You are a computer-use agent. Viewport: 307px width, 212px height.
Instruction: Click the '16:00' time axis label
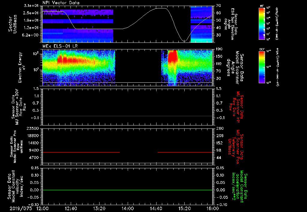tap(213, 208)
